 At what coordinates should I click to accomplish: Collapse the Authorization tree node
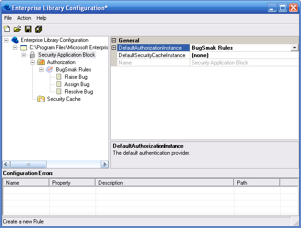click(33, 62)
